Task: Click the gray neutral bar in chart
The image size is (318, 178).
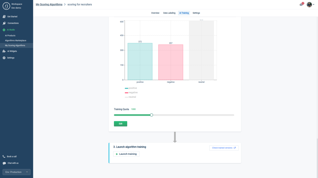Action: tap(201, 50)
